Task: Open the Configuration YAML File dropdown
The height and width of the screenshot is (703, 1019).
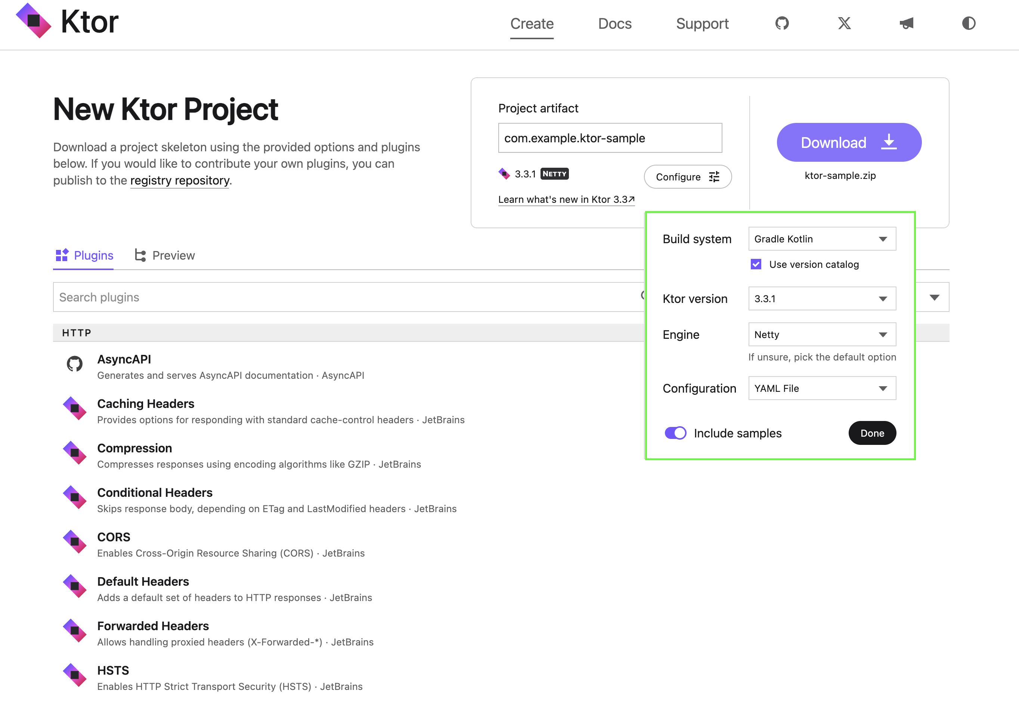Action: (x=822, y=388)
